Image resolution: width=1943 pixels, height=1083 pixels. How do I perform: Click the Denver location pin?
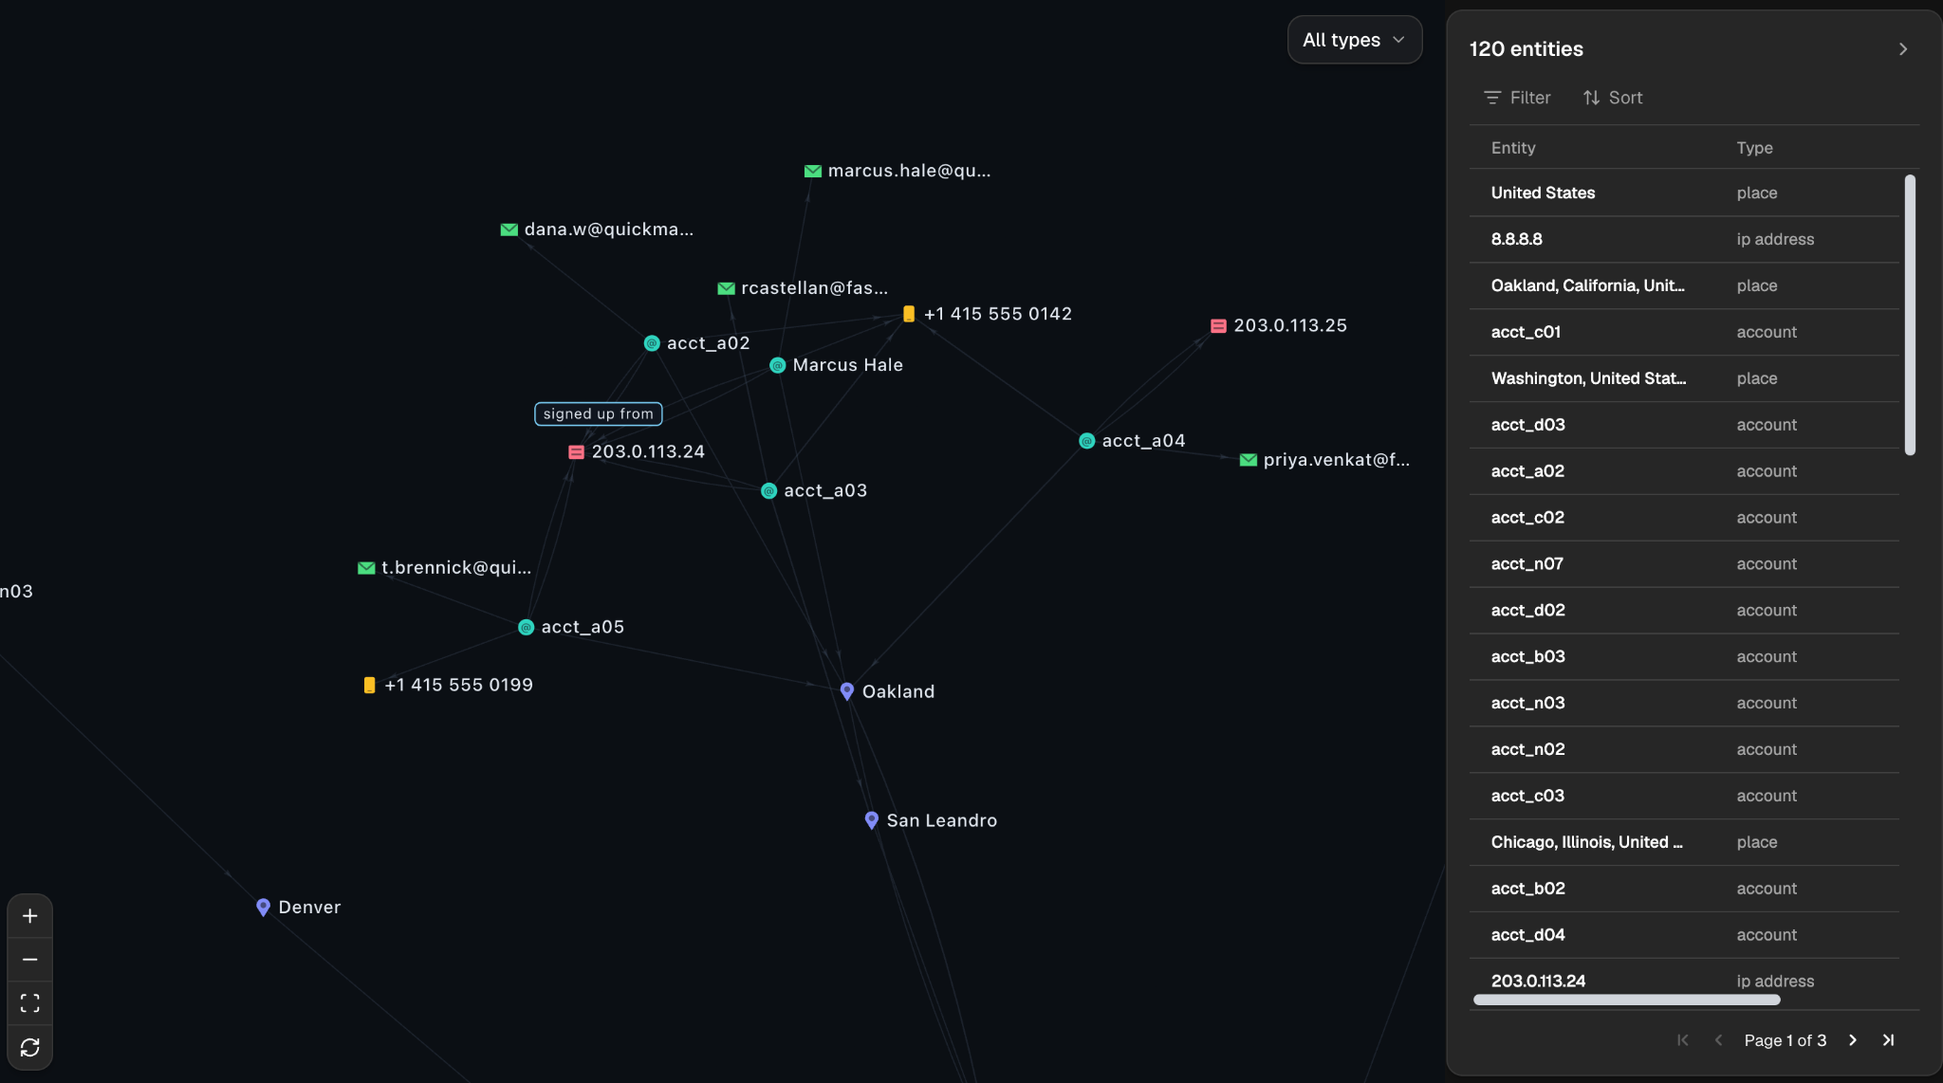tap(264, 908)
